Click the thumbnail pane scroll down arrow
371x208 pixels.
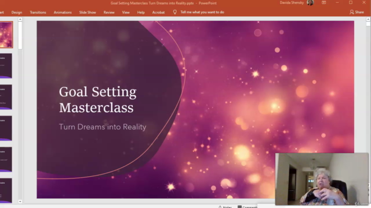click(20, 202)
